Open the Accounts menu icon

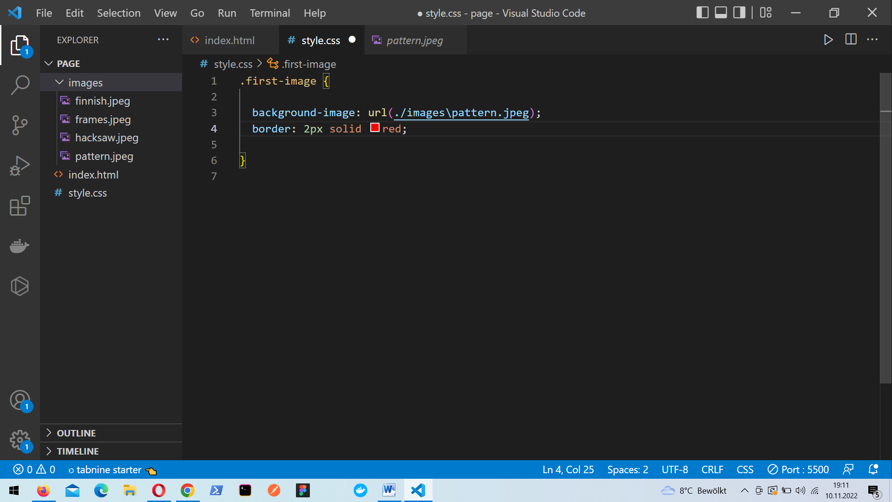pos(20,400)
